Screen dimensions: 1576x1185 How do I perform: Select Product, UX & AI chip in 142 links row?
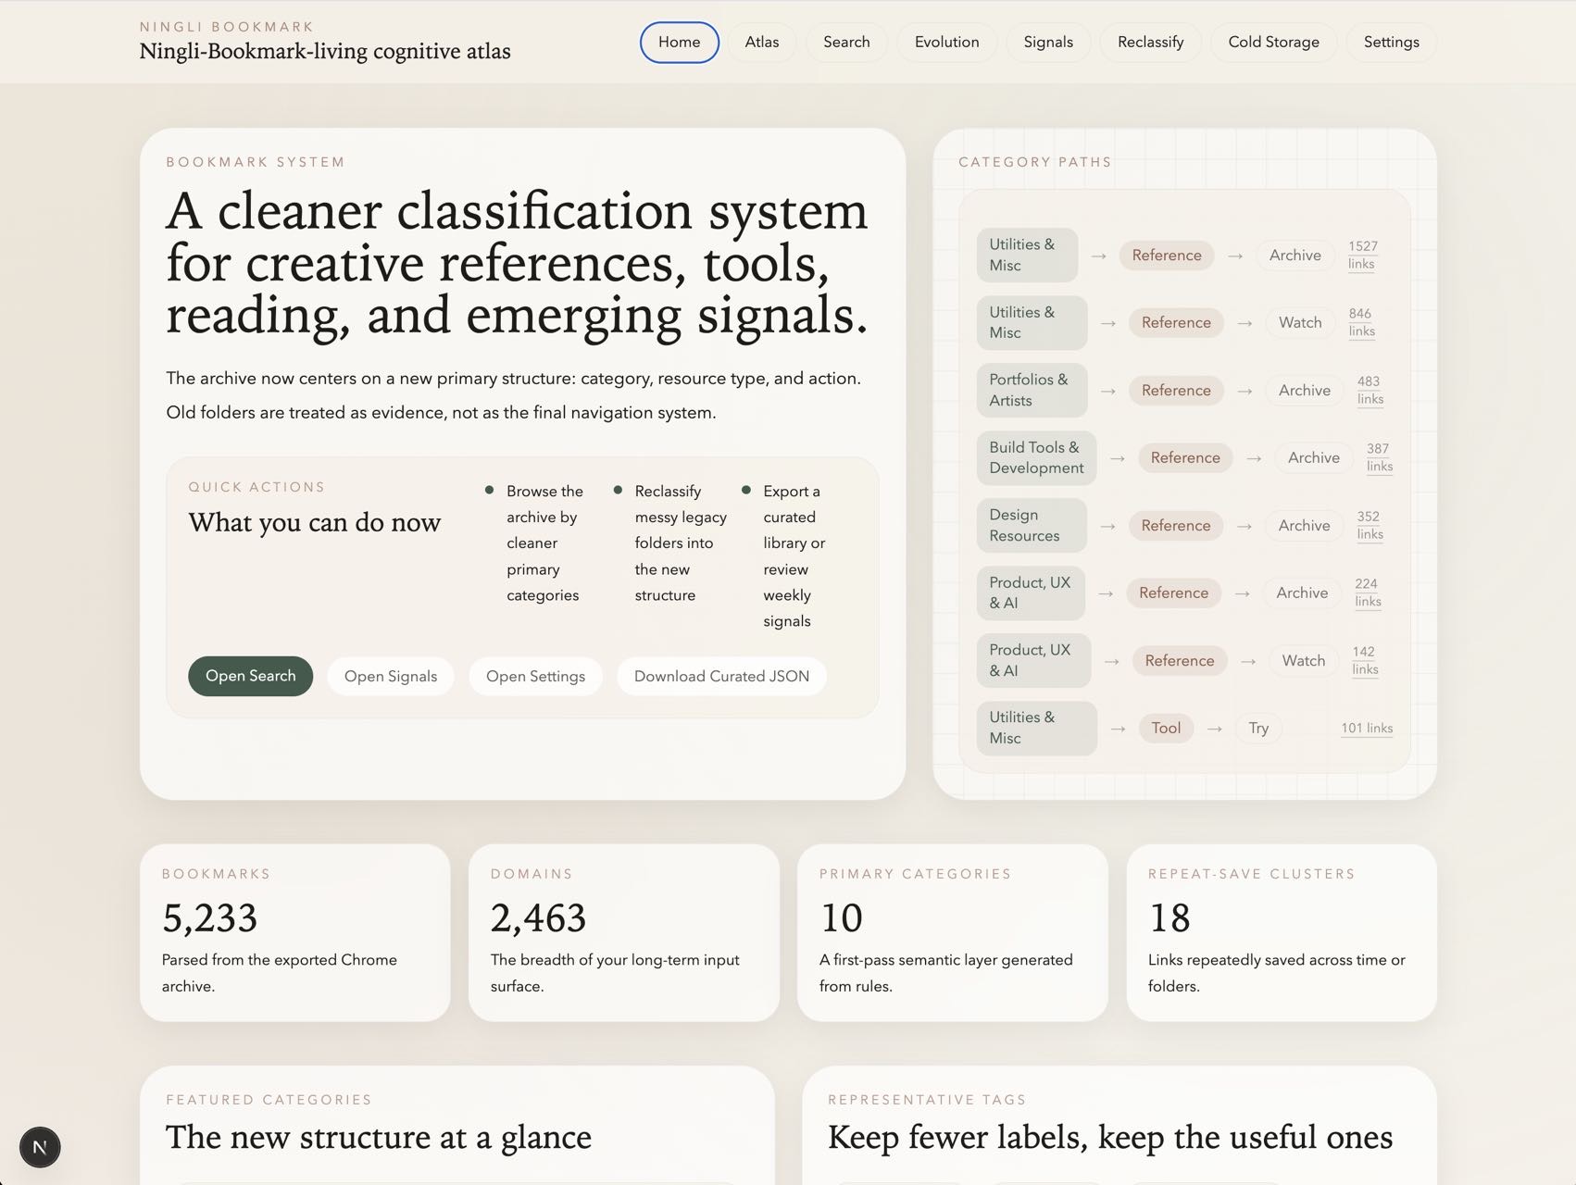tap(1033, 660)
